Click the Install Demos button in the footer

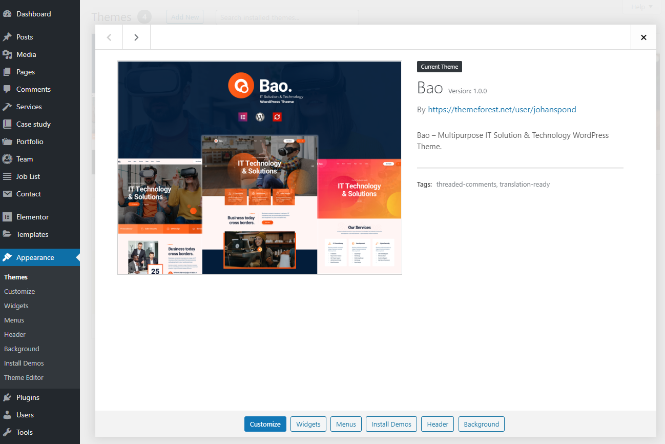391,424
